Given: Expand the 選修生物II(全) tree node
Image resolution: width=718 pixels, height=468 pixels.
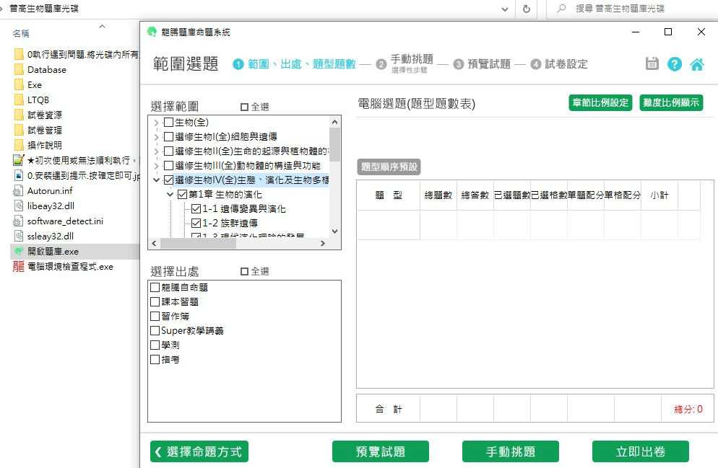Looking at the screenshot, I should pos(156,151).
